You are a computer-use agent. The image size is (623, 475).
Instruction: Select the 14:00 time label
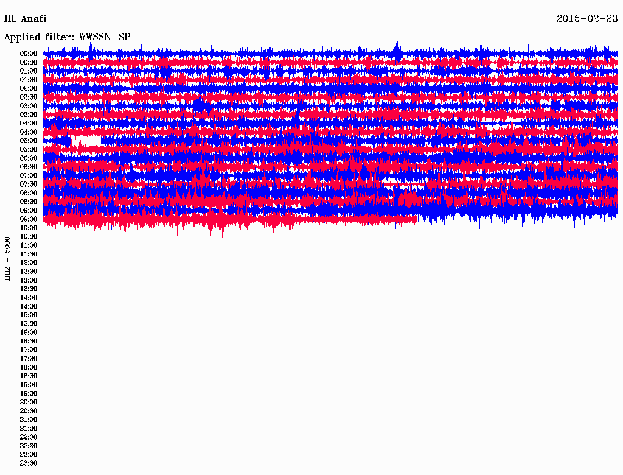pyautogui.click(x=29, y=298)
